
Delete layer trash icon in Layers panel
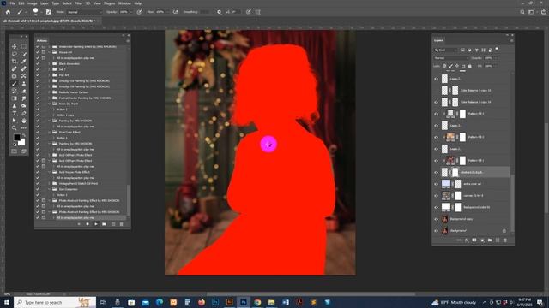505,240
